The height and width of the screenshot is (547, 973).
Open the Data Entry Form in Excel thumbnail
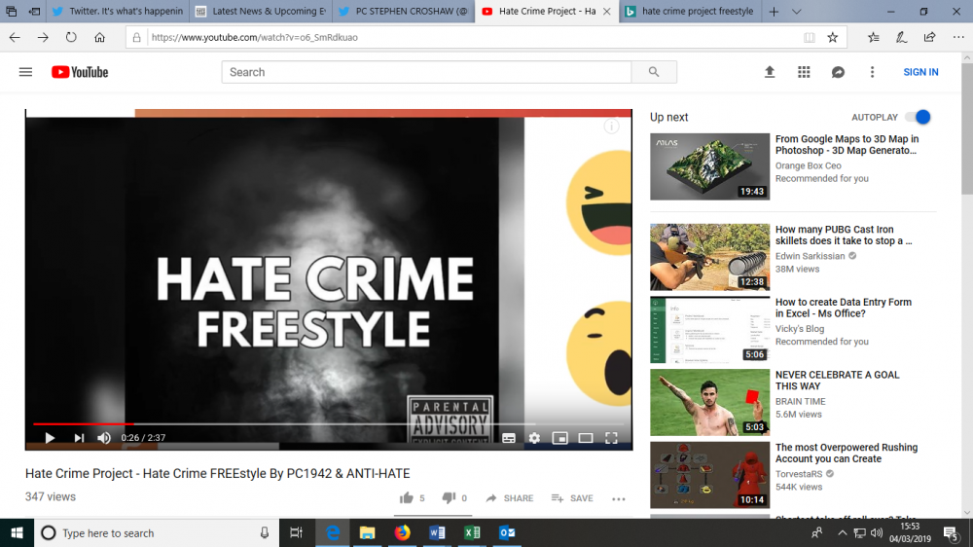click(709, 330)
